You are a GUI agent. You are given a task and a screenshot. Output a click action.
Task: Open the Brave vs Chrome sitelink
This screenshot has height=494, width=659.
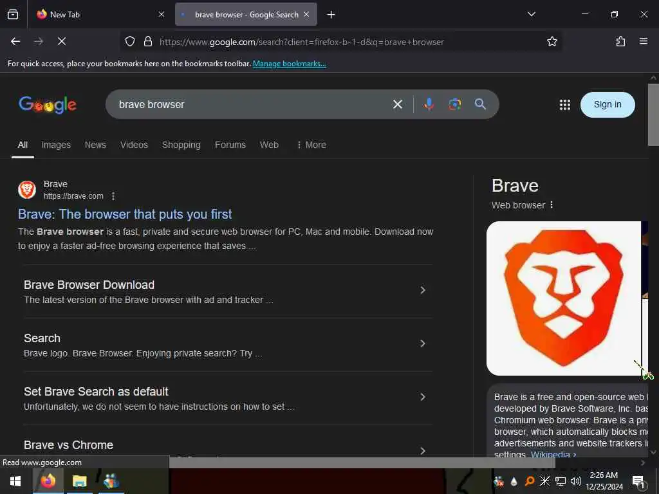pos(68,445)
